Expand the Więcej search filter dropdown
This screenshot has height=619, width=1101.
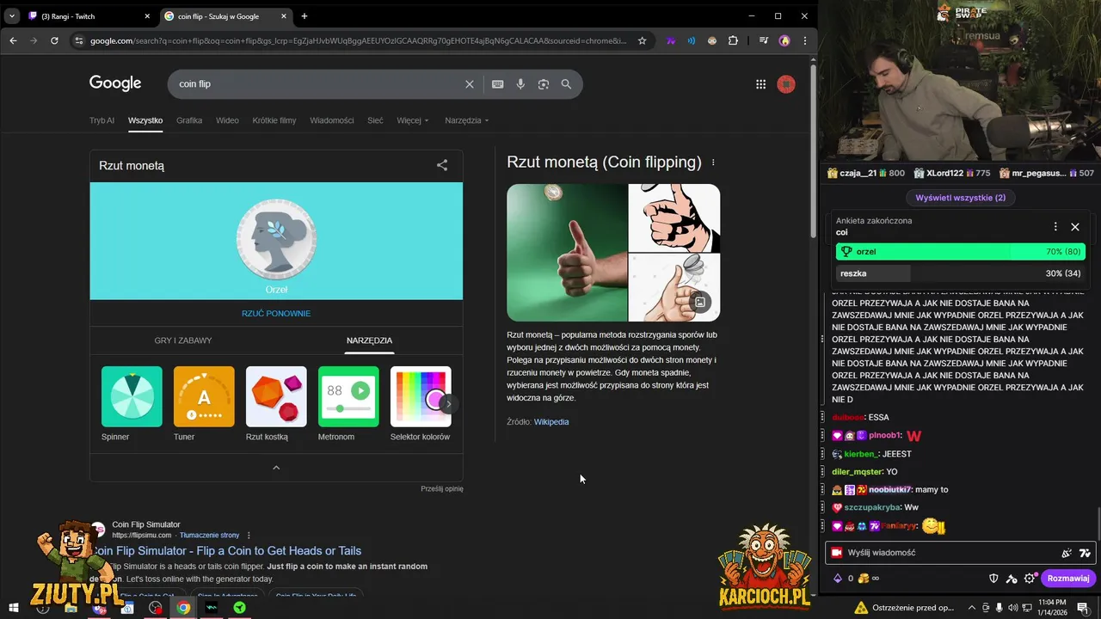tap(413, 120)
